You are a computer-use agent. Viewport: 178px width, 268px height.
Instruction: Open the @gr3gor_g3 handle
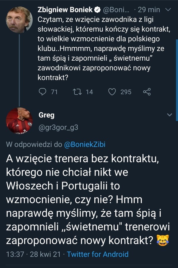click(58, 127)
